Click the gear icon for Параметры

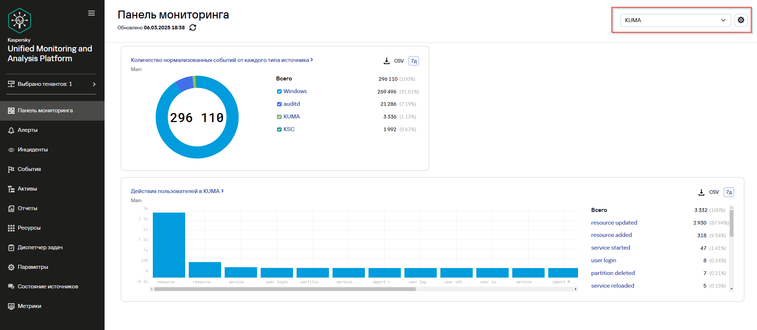point(11,267)
